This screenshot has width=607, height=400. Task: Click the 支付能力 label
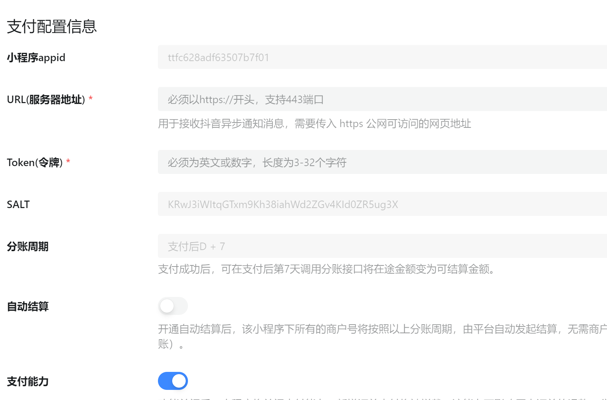[28, 382]
